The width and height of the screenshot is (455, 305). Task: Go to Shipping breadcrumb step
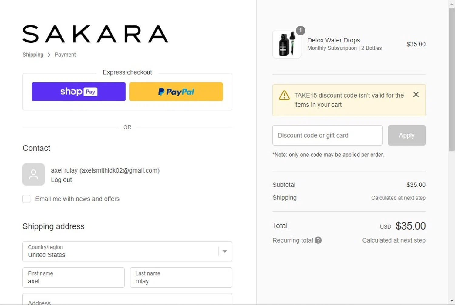pos(33,55)
